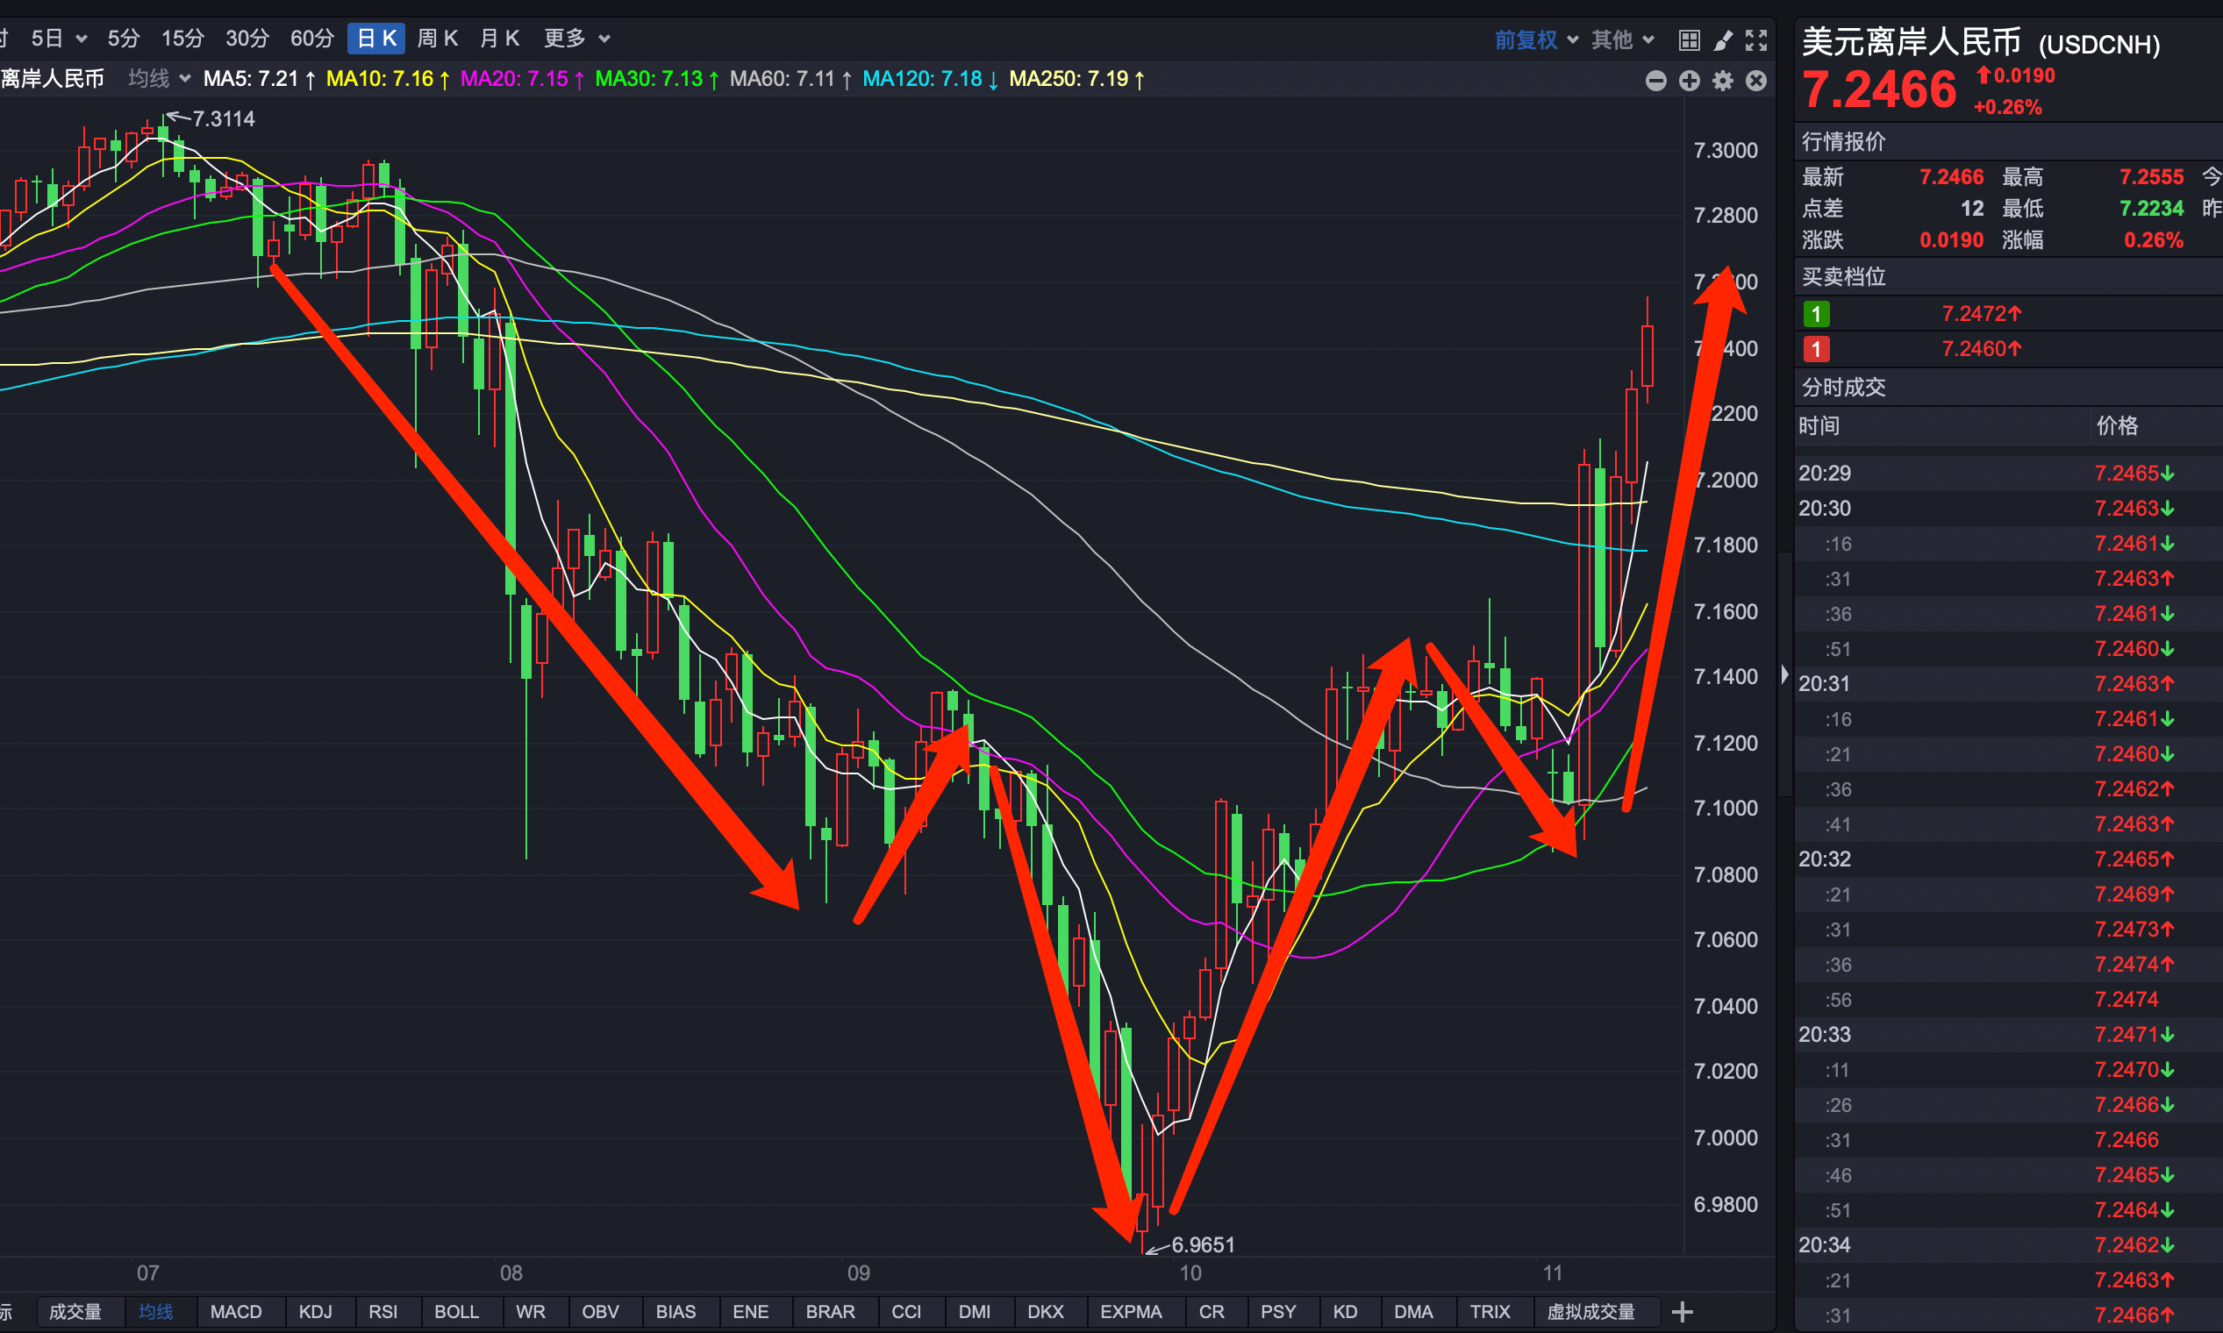Open moving average settings gear icon
Viewport: 2223px width, 1333px height.
point(1721,81)
